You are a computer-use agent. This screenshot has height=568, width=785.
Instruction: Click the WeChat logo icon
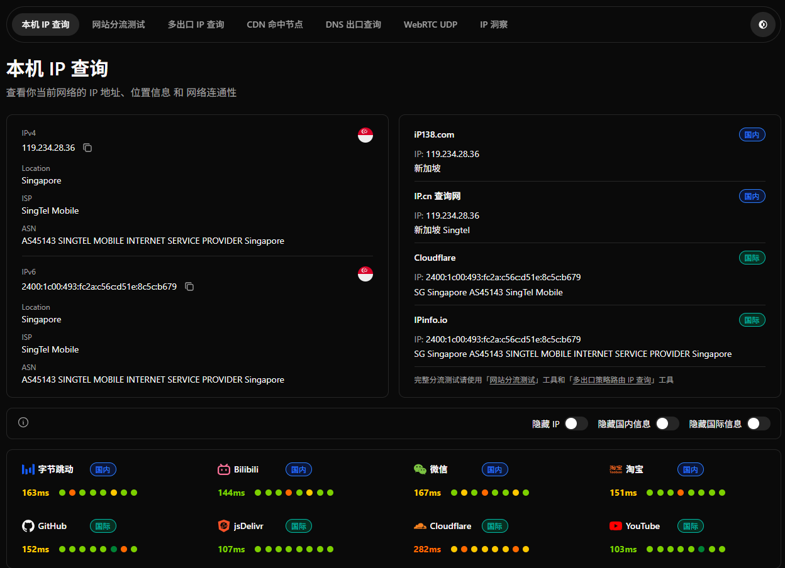point(420,469)
